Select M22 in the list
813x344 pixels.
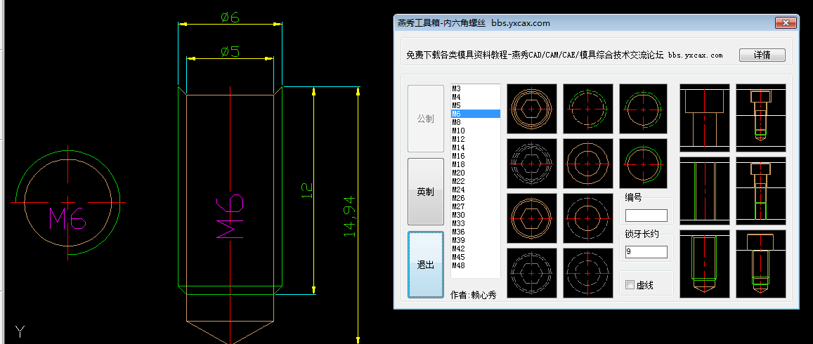click(476, 181)
